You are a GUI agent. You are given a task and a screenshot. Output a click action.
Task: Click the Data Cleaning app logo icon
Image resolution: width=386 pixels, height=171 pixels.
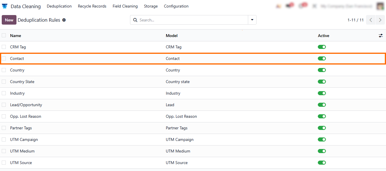5,6
